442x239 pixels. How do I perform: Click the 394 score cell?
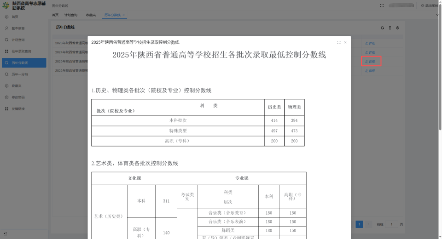(x=294, y=120)
